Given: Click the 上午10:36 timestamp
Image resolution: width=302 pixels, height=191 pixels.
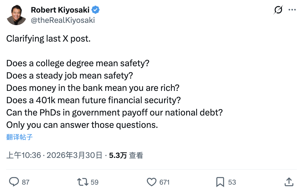Looking at the screenshot, I should click(24, 155).
